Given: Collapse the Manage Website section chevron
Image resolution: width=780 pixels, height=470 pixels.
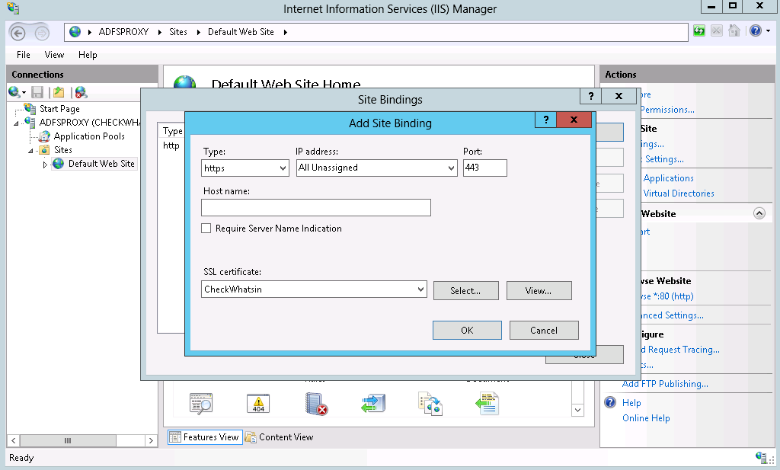Looking at the screenshot, I should pyautogui.click(x=759, y=213).
